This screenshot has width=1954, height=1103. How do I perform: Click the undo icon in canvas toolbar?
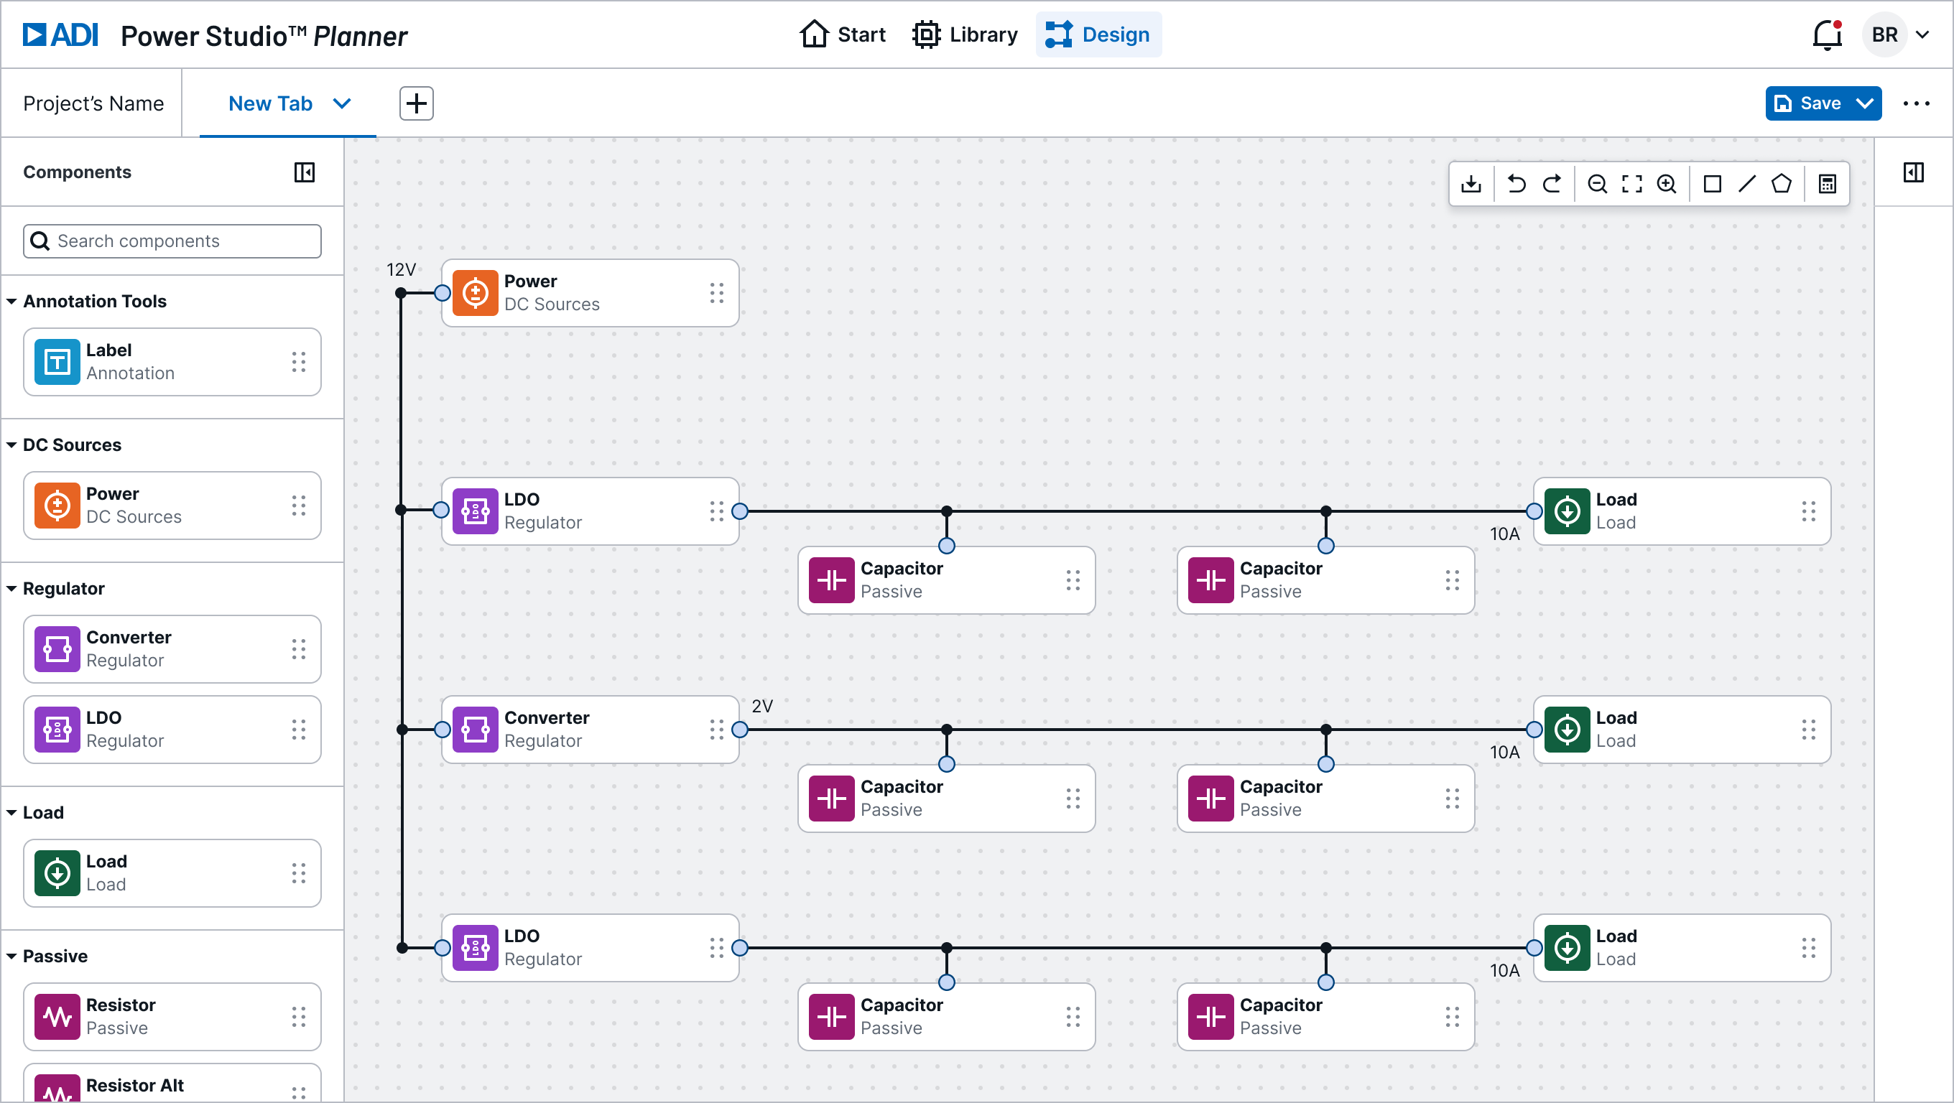pyautogui.click(x=1517, y=185)
